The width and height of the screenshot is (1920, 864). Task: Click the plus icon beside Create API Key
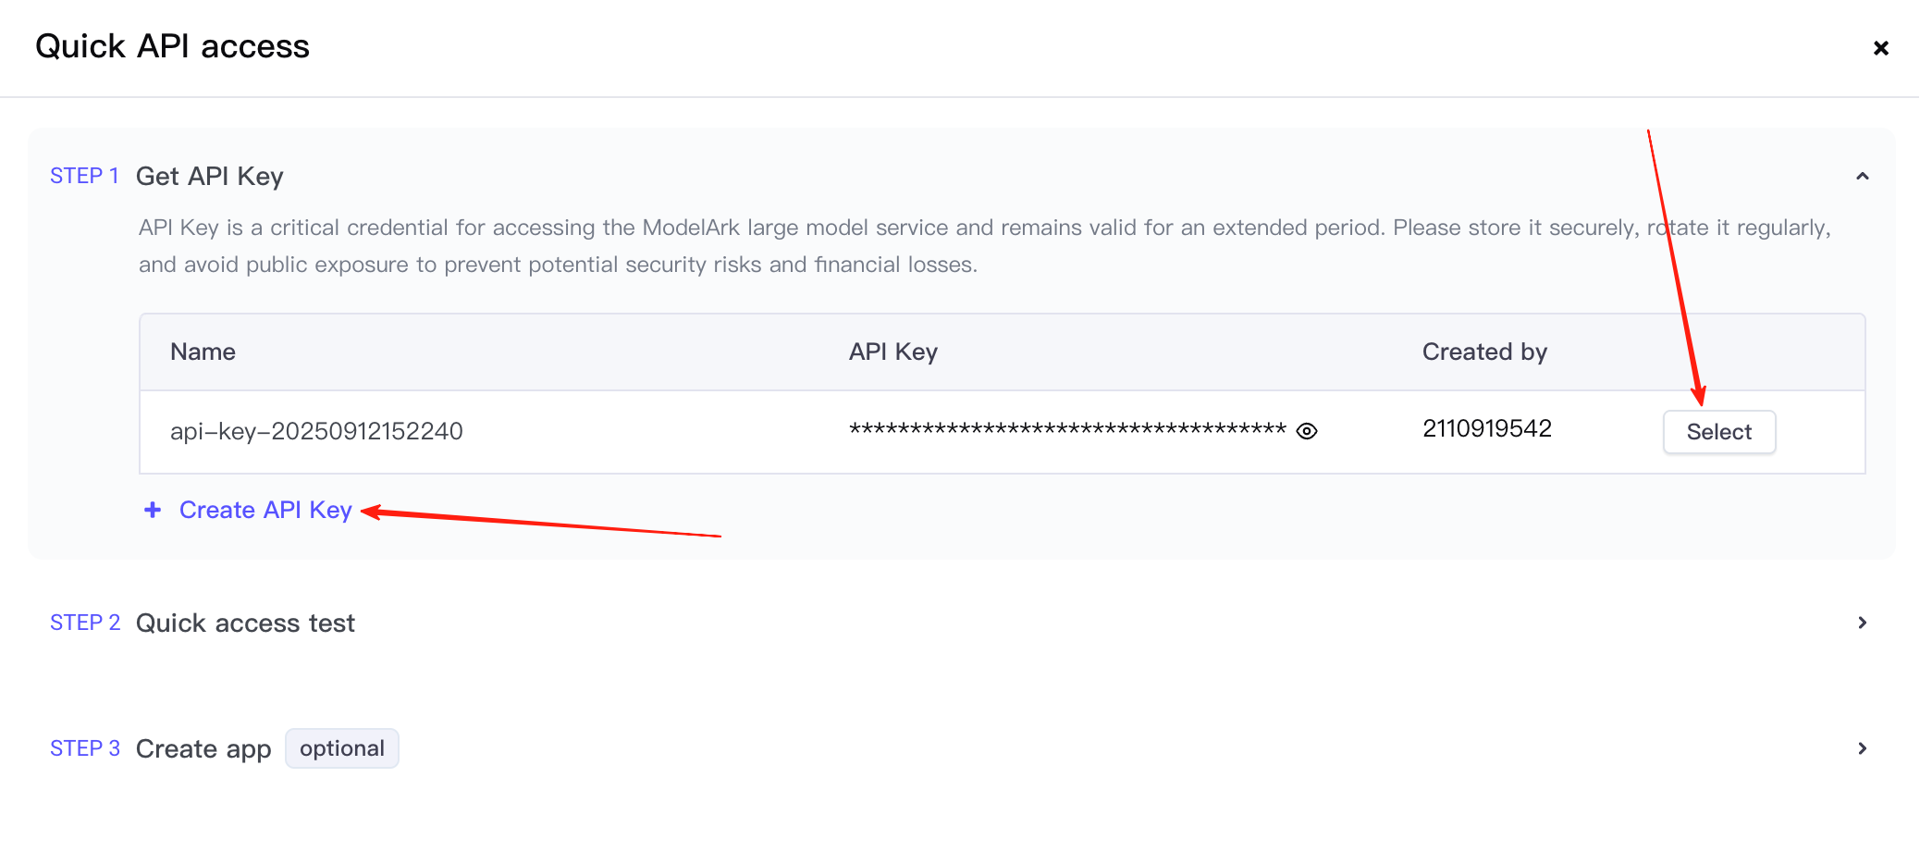pyautogui.click(x=154, y=511)
